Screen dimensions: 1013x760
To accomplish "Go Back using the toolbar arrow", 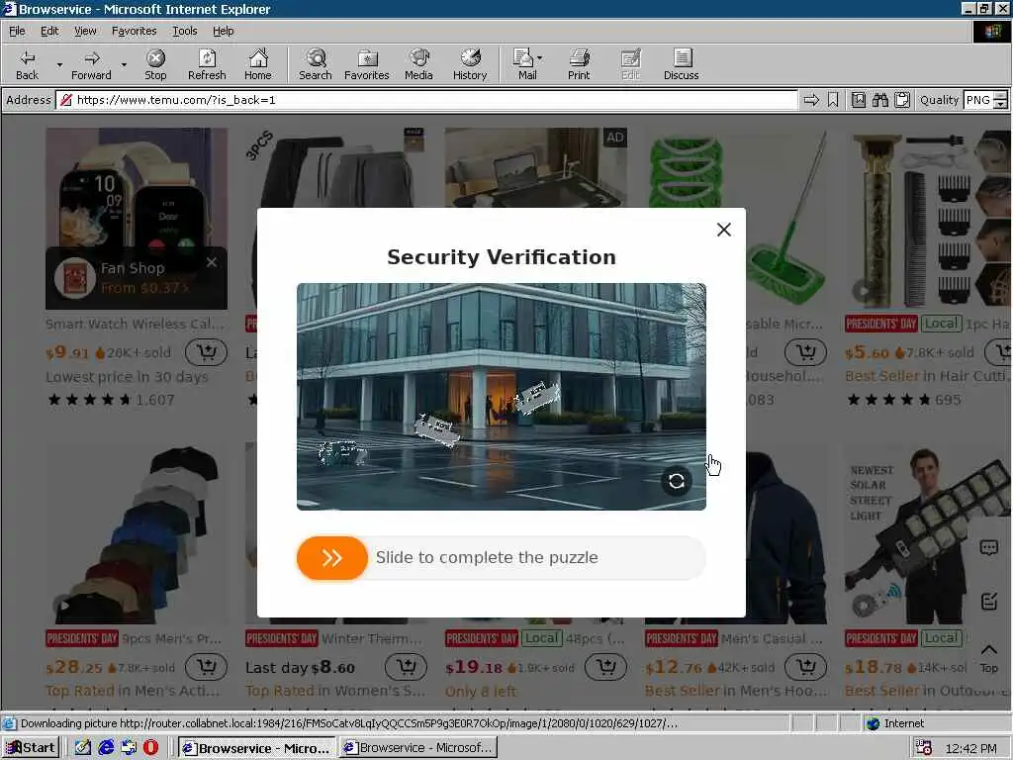I will point(27,64).
